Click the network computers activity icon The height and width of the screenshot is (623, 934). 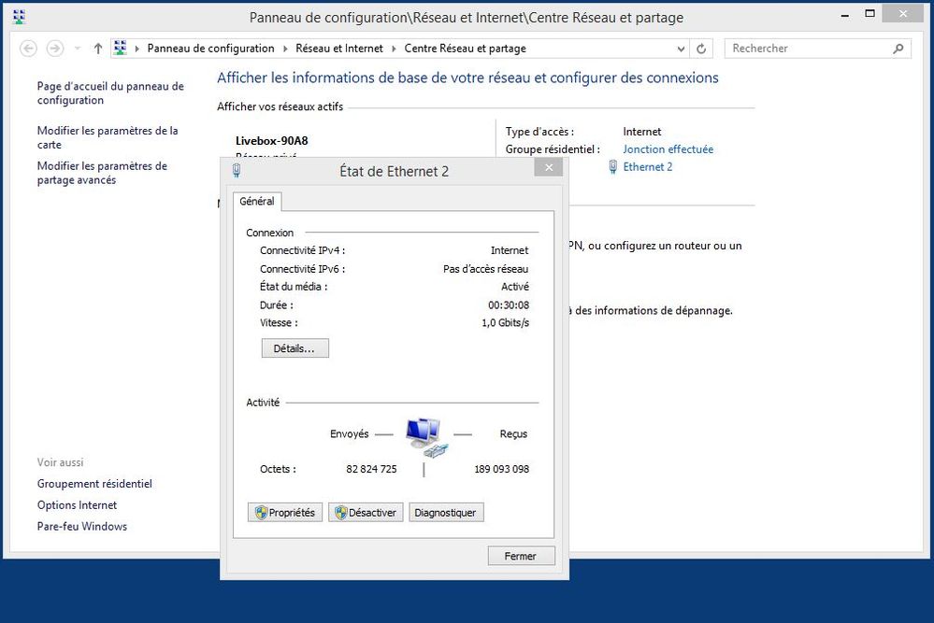click(x=426, y=436)
